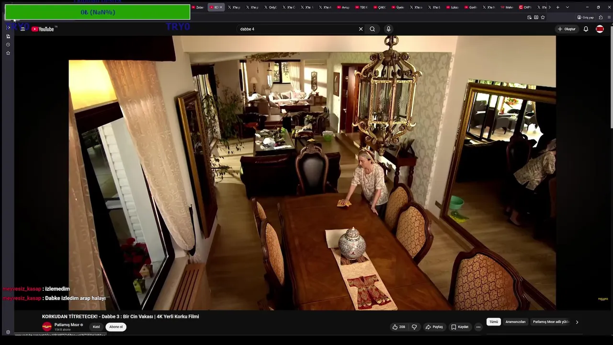Image resolution: width=613 pixels, height=345 pixels.
Task: Open the sidebar synced tabs icon
Action: pyautogui.click(x=8, y=36)
